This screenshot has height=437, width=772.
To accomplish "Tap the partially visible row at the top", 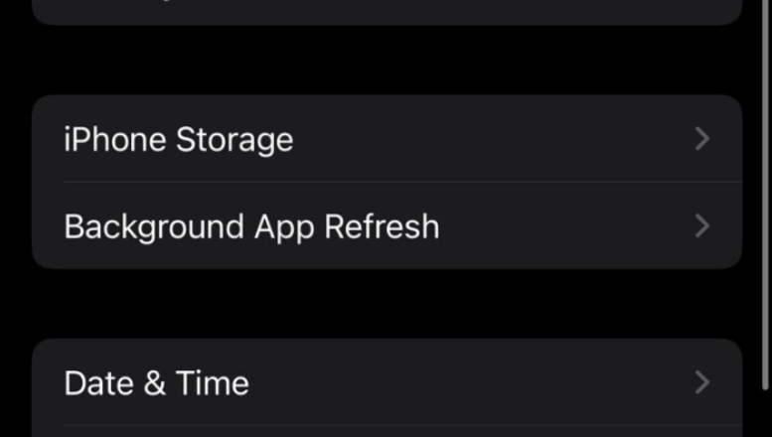I will (x=386, y=10).
